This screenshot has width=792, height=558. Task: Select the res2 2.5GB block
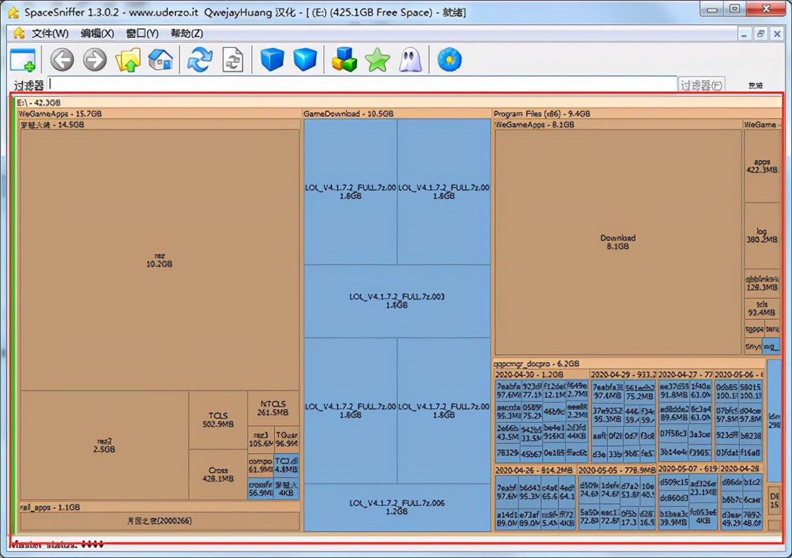click(104, 445)
